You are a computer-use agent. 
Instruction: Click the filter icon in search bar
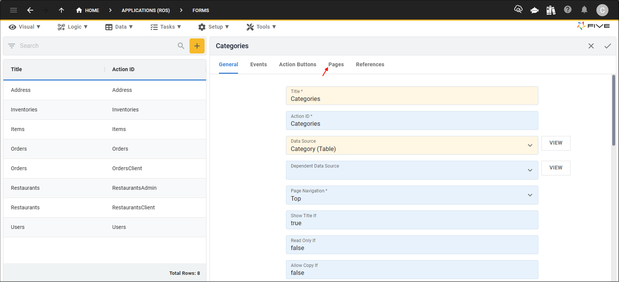click(12, 46)
